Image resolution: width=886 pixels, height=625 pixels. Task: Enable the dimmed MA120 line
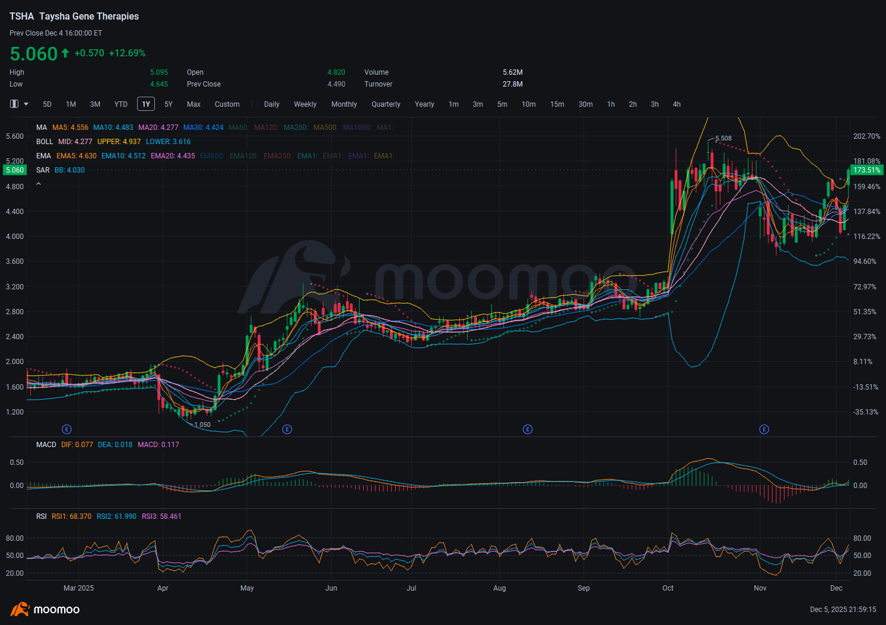[x=266, y=127]
